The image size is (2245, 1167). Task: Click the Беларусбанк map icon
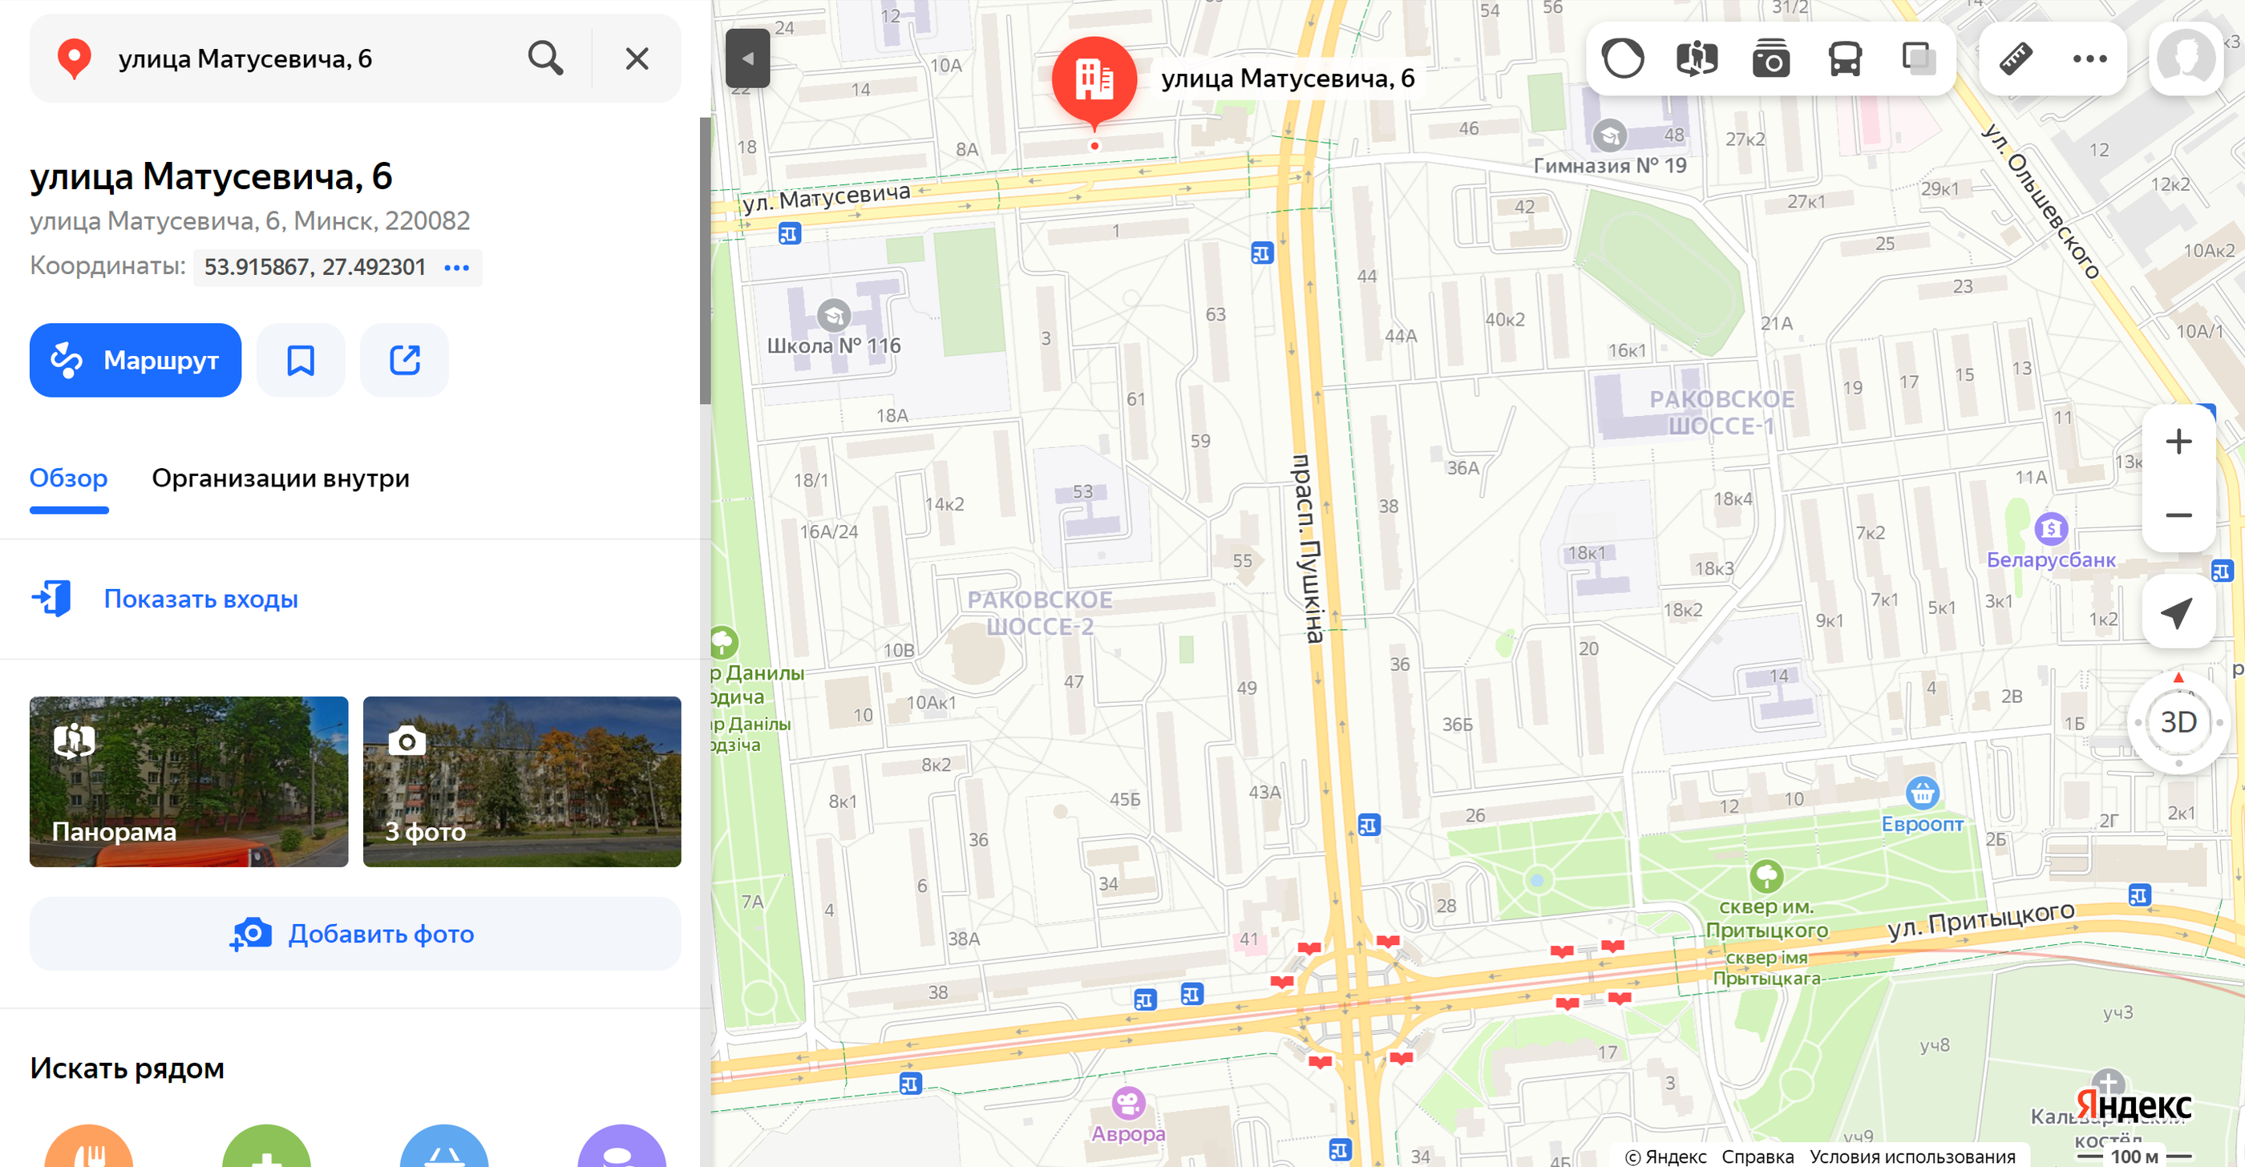(2052, 527)
